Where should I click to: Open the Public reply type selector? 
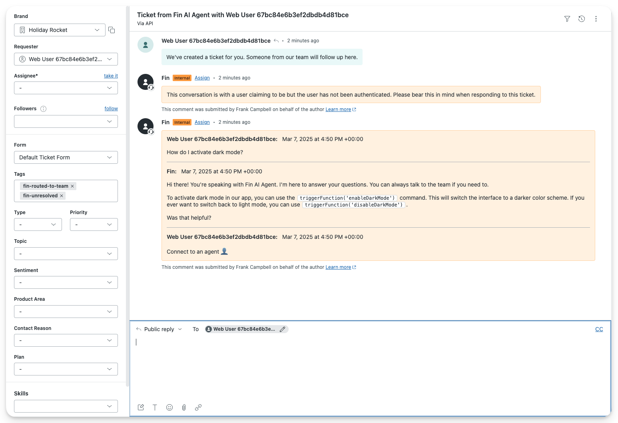point(159,329)
